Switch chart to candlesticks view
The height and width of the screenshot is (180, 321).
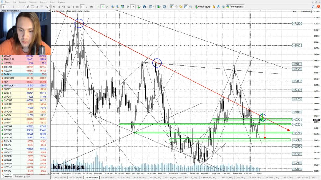pos(103,7)
